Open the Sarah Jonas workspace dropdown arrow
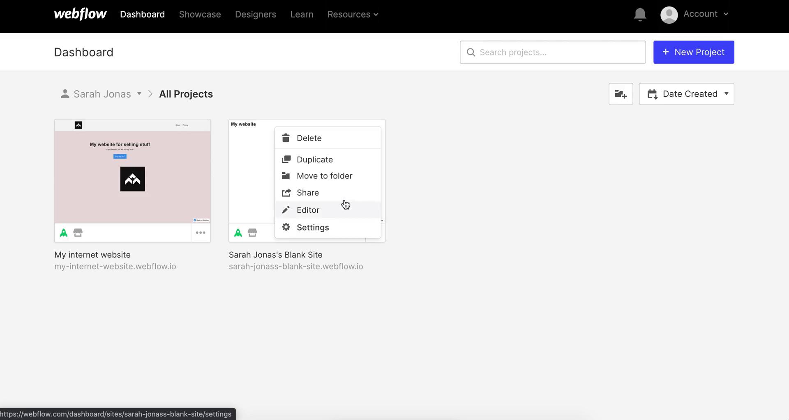Screen dimensions: 789x420 click(x=139, y=94)
